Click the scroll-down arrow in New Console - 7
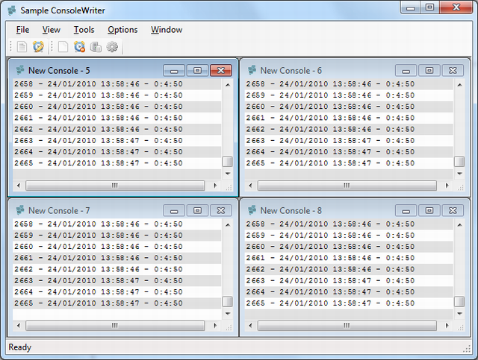This screenshot has height=360, width=478. (x=228, y=314)
